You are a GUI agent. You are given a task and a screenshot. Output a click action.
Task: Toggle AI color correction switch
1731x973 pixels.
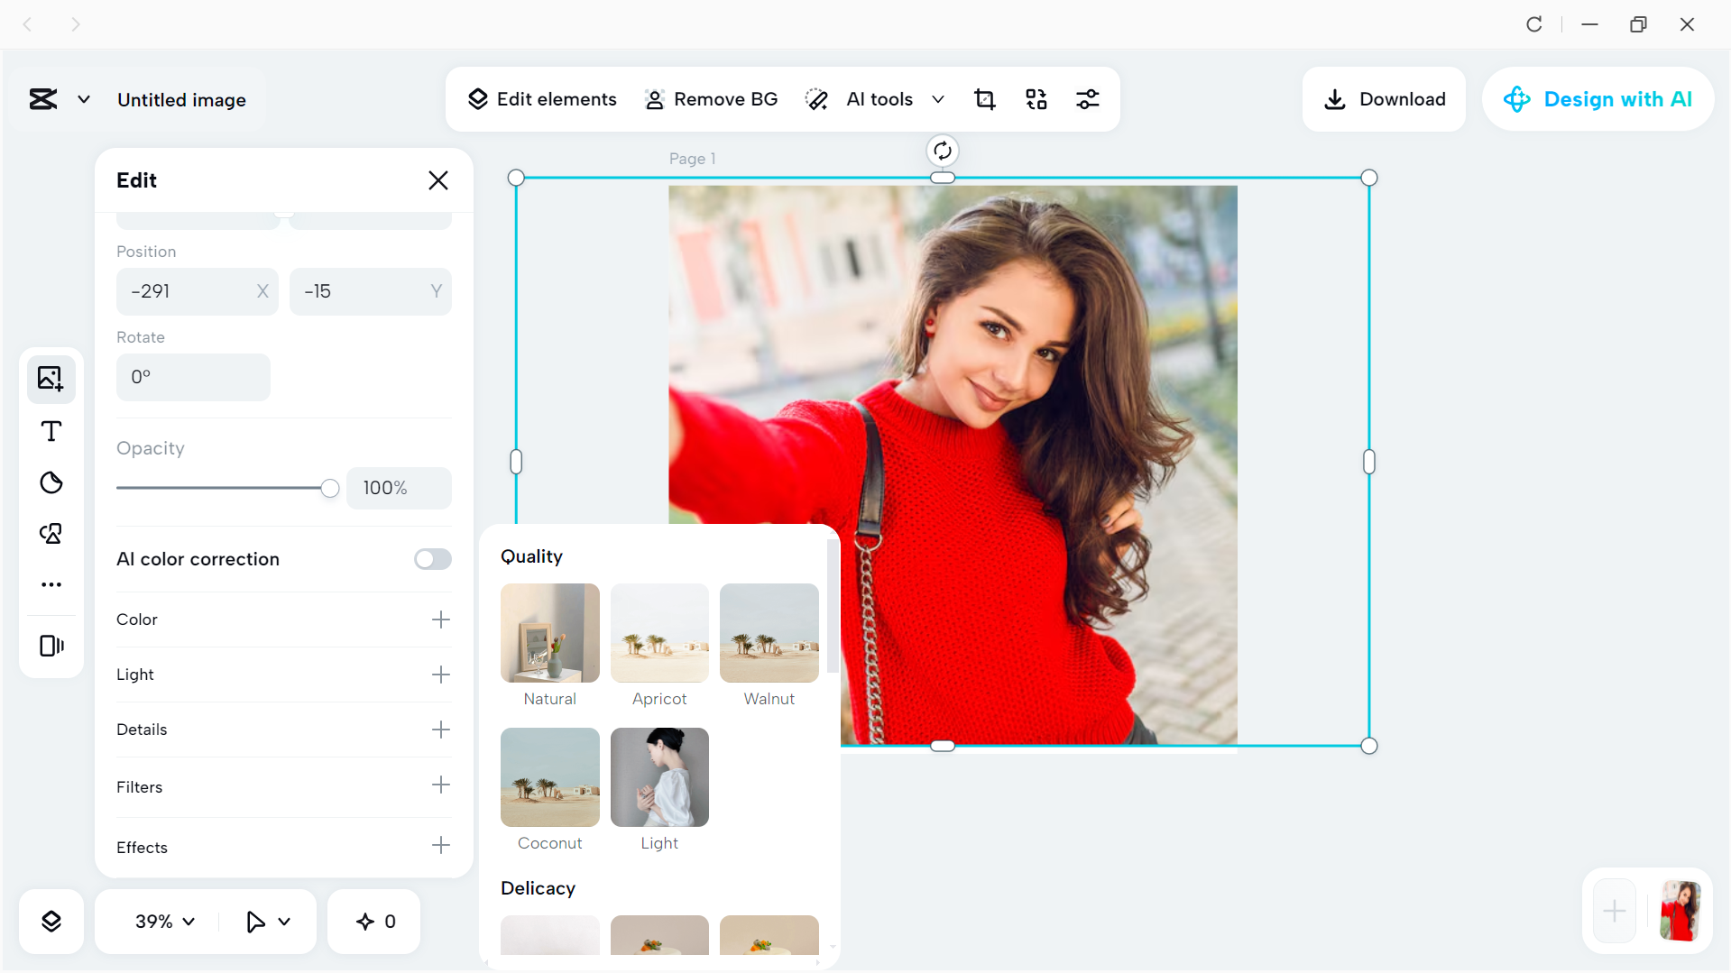[432, 559]
